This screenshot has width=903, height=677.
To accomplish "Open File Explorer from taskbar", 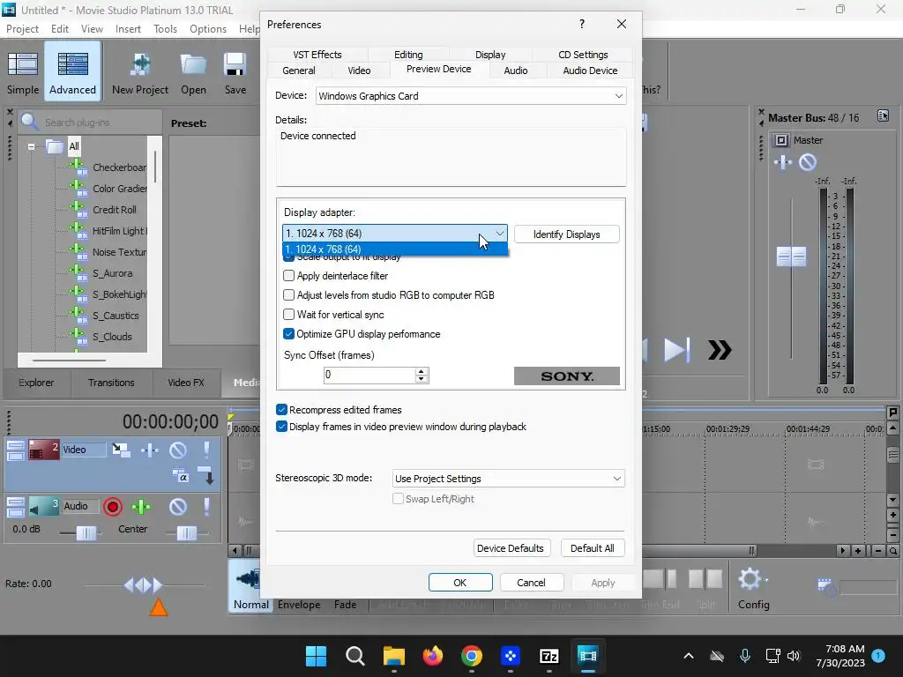I will [394, 656].
